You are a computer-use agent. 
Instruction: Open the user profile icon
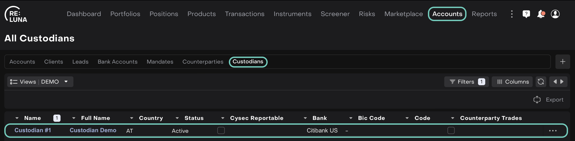tap(555, 14)
